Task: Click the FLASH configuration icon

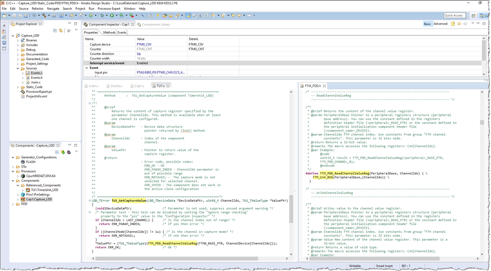Action: click(23, 162)
